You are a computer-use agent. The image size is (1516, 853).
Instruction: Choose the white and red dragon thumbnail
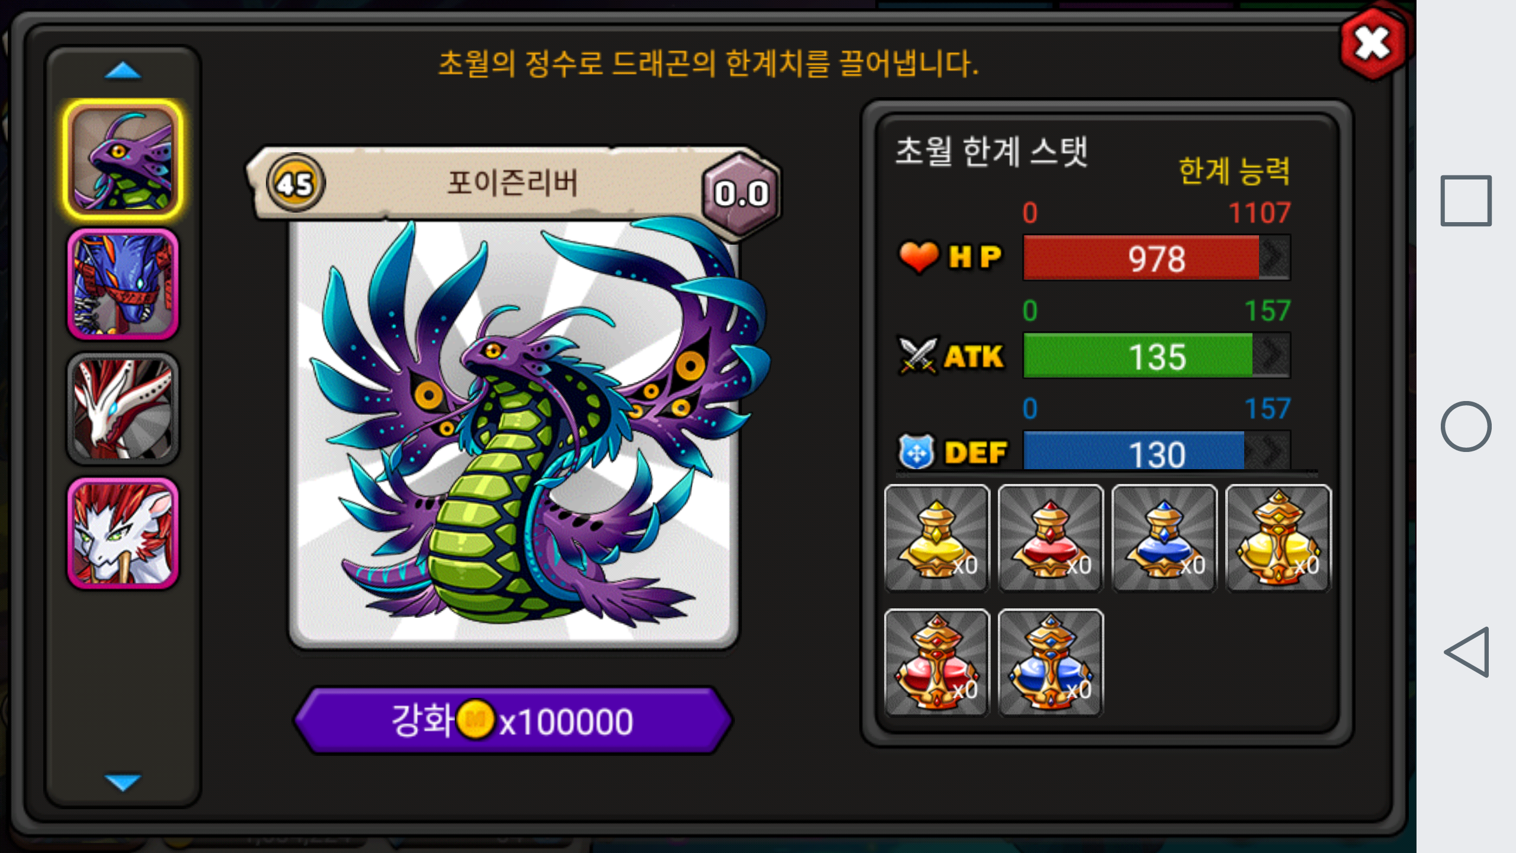click(123, 409)
